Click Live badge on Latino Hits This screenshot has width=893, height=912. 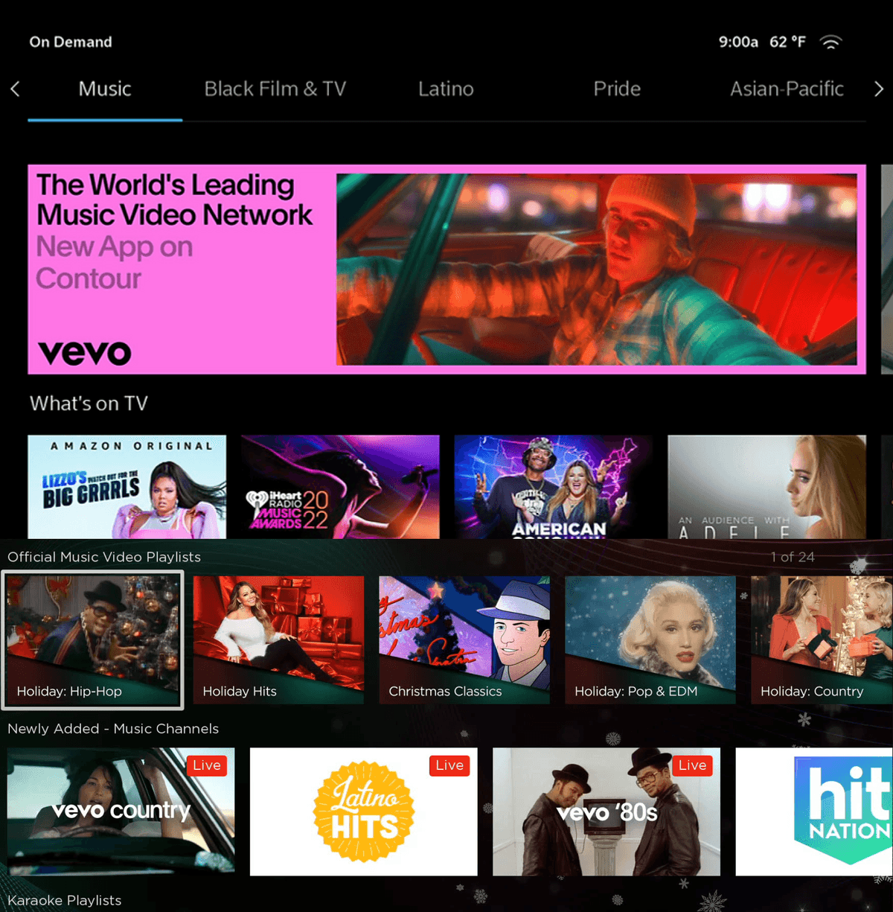click(x=449, y=765)
